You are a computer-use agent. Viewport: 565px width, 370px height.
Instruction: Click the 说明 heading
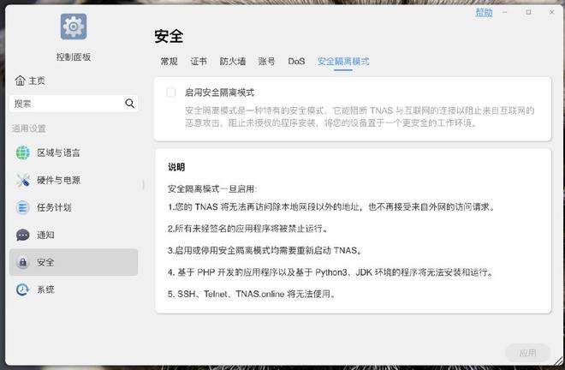[176, 167]
